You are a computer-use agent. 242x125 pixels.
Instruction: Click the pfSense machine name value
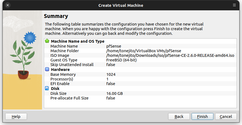(114, 46)
